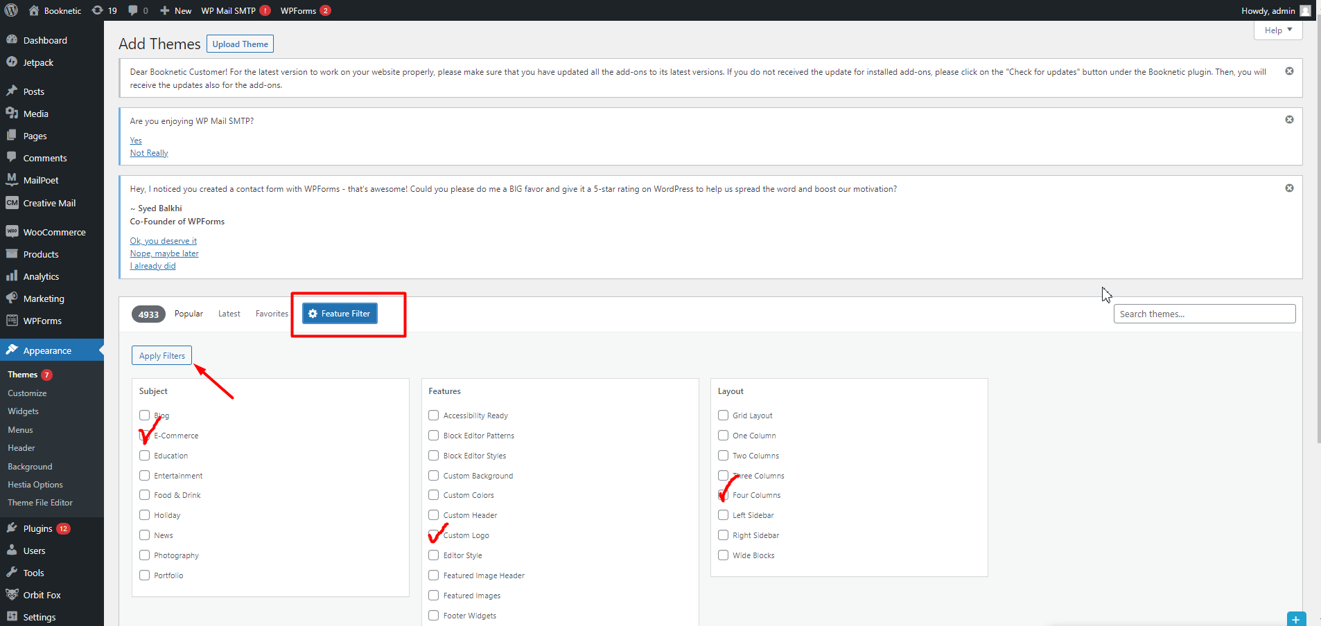Switch to the Latest themes tab
Viewport: 1321px width, 626px height.
point(229,314)
